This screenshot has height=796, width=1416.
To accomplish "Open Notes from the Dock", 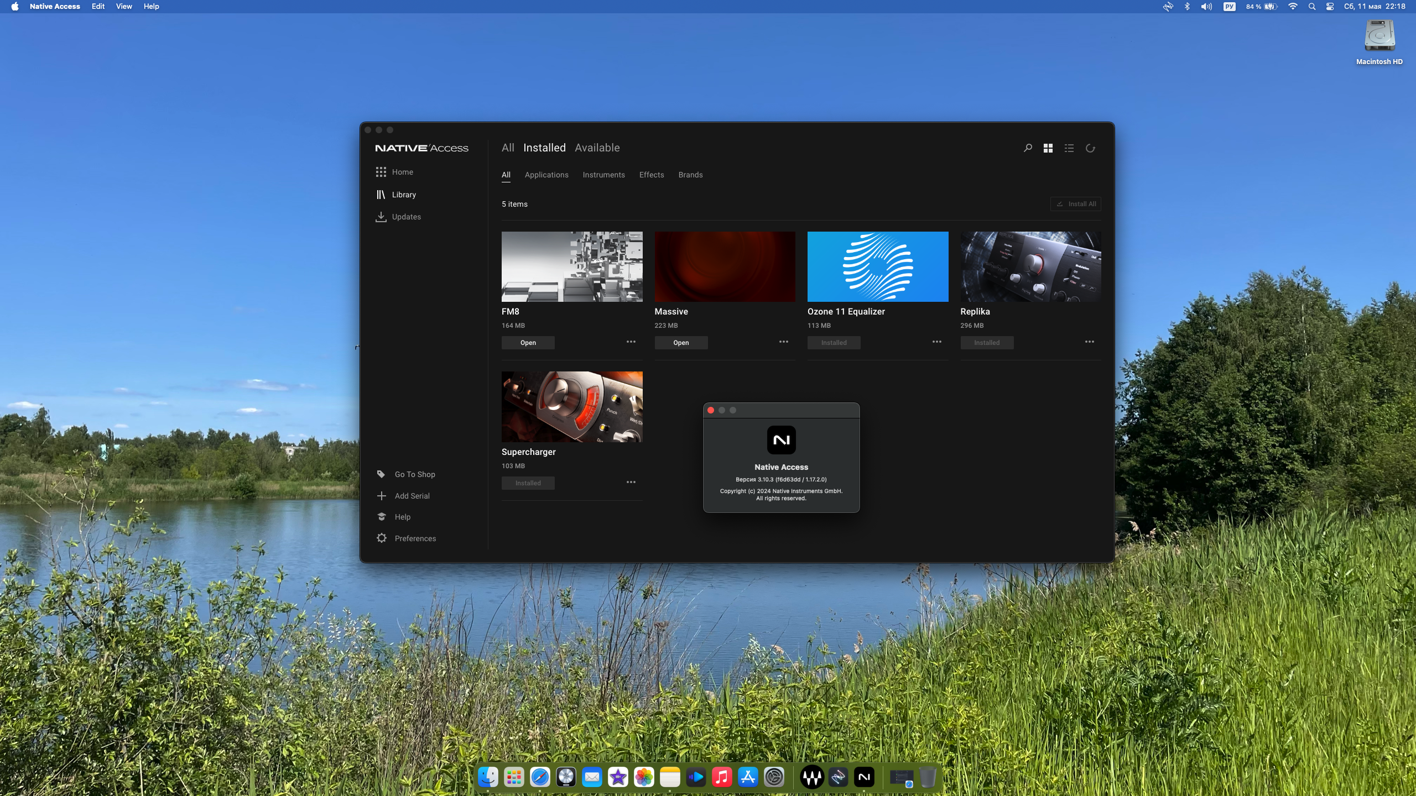I will [670, 778].
